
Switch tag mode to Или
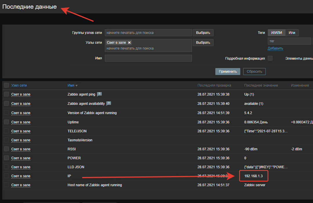pos(292,33)
